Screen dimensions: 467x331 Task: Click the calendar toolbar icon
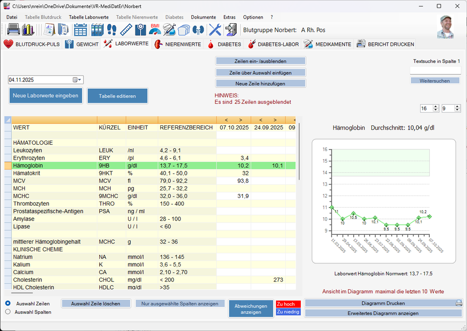[x=81, y=29]
